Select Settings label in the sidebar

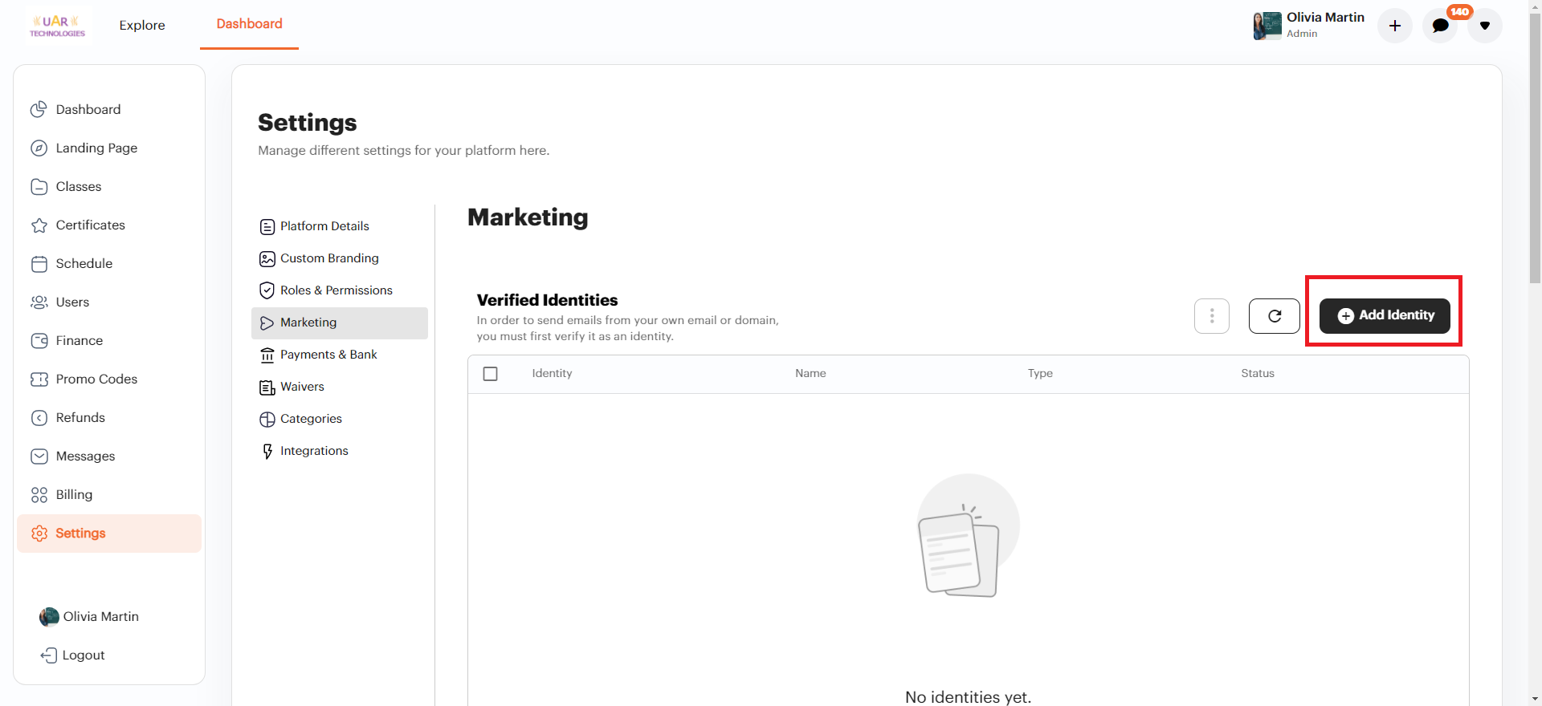[80, 533]
